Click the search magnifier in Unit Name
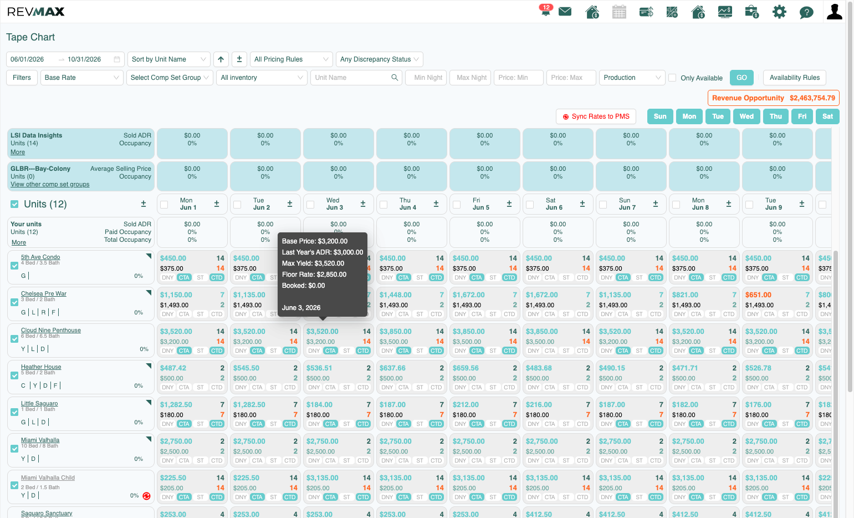This screenshot has height=518, width=854. click(395, 78)
